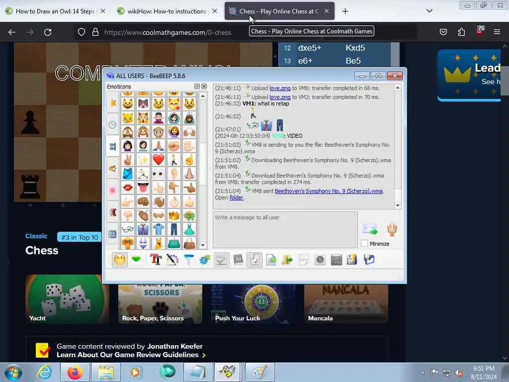
Task: Click emoticon list scroll up arrow
Action: (203, 96)
